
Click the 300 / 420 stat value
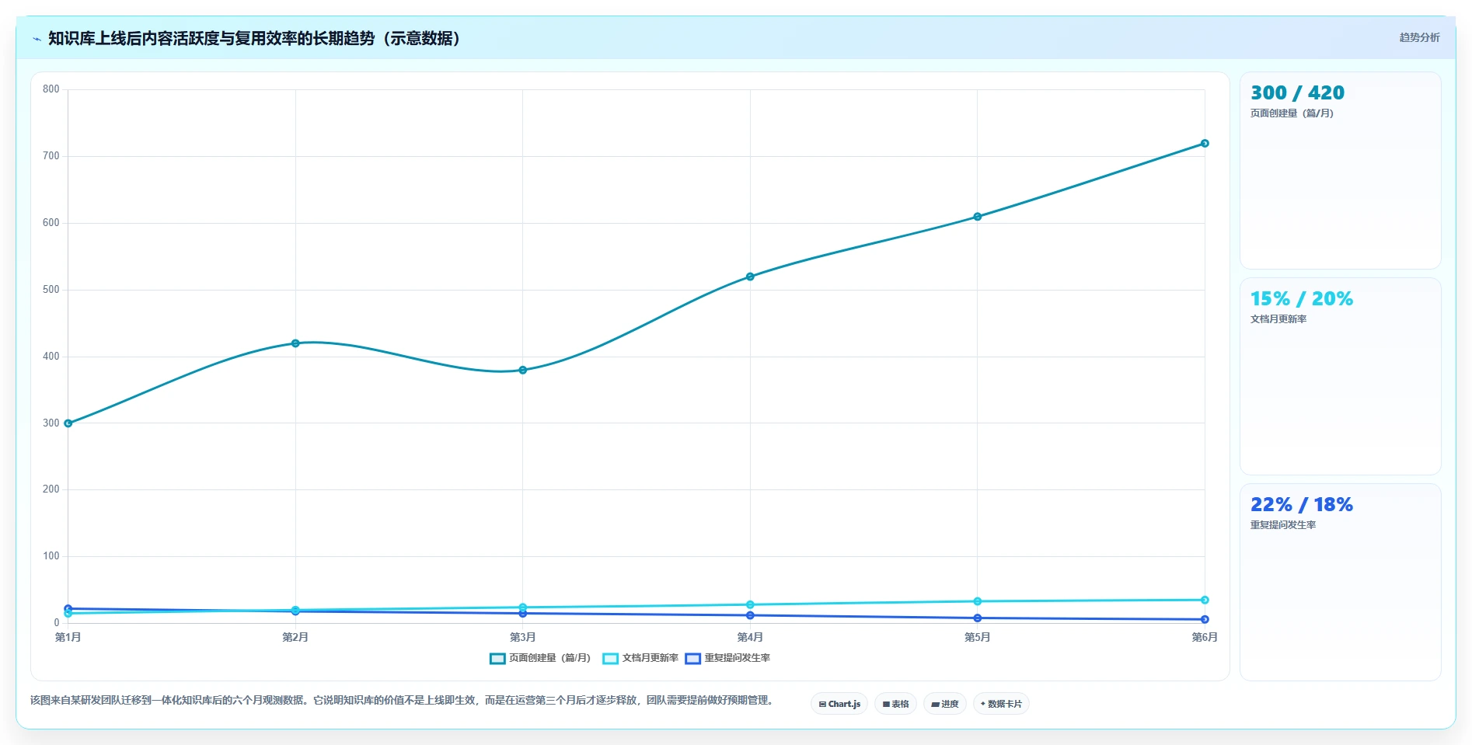tap(1297, 92)
